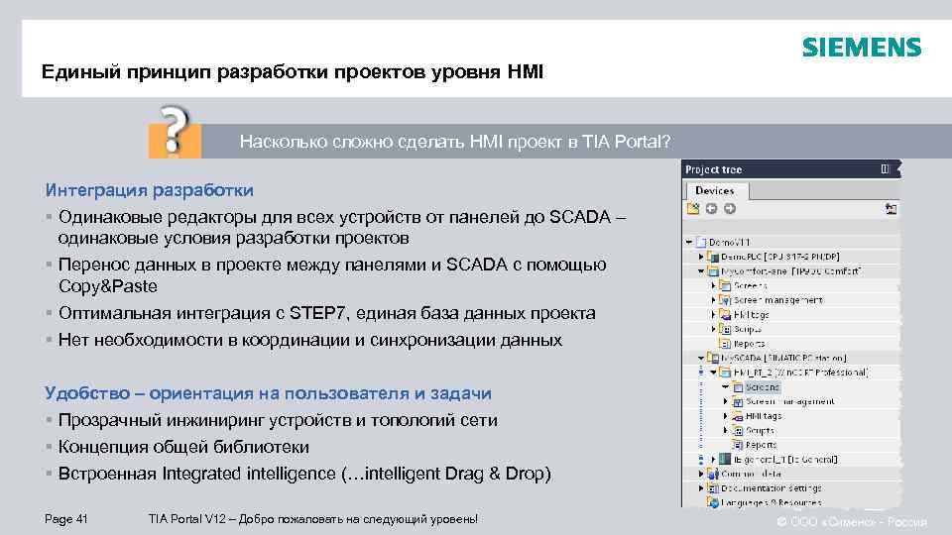Image resolution: width=952 pixels, height=535 pixels.
Task: Click the DemoV11 project icon
Action: [x=701, y=242]
